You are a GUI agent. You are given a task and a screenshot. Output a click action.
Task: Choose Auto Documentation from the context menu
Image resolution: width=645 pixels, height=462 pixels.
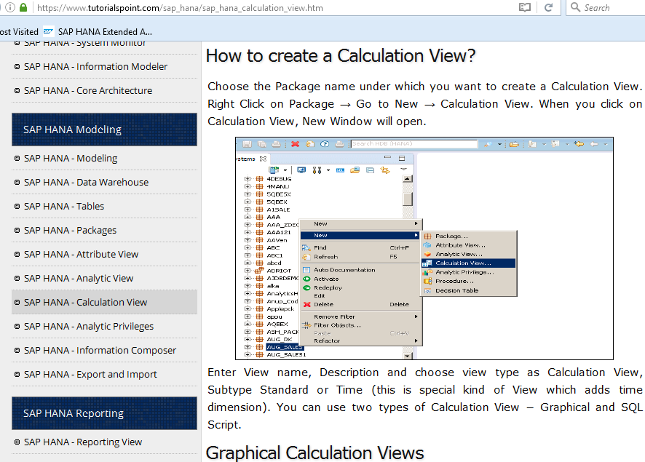(344, 270)
